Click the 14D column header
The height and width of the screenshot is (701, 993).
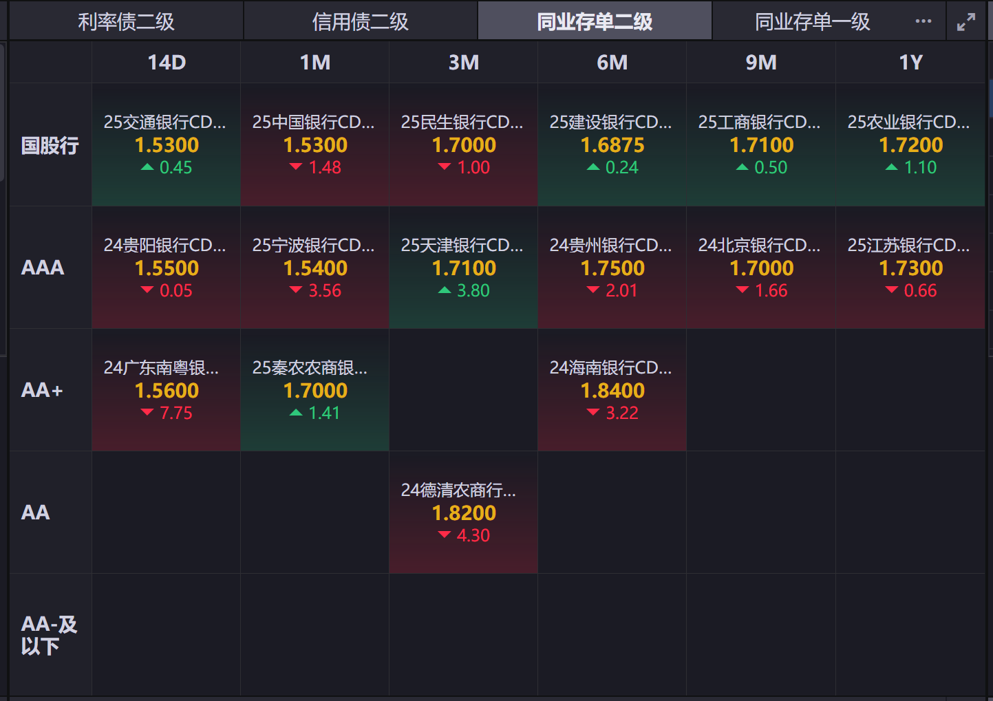click(x=167, y=63)
